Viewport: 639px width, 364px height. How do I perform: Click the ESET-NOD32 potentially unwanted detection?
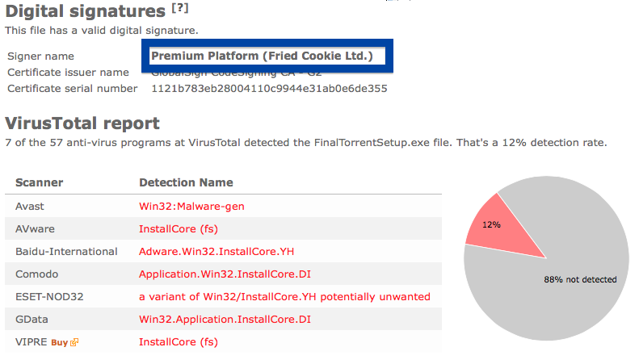[x=284, y=297]
